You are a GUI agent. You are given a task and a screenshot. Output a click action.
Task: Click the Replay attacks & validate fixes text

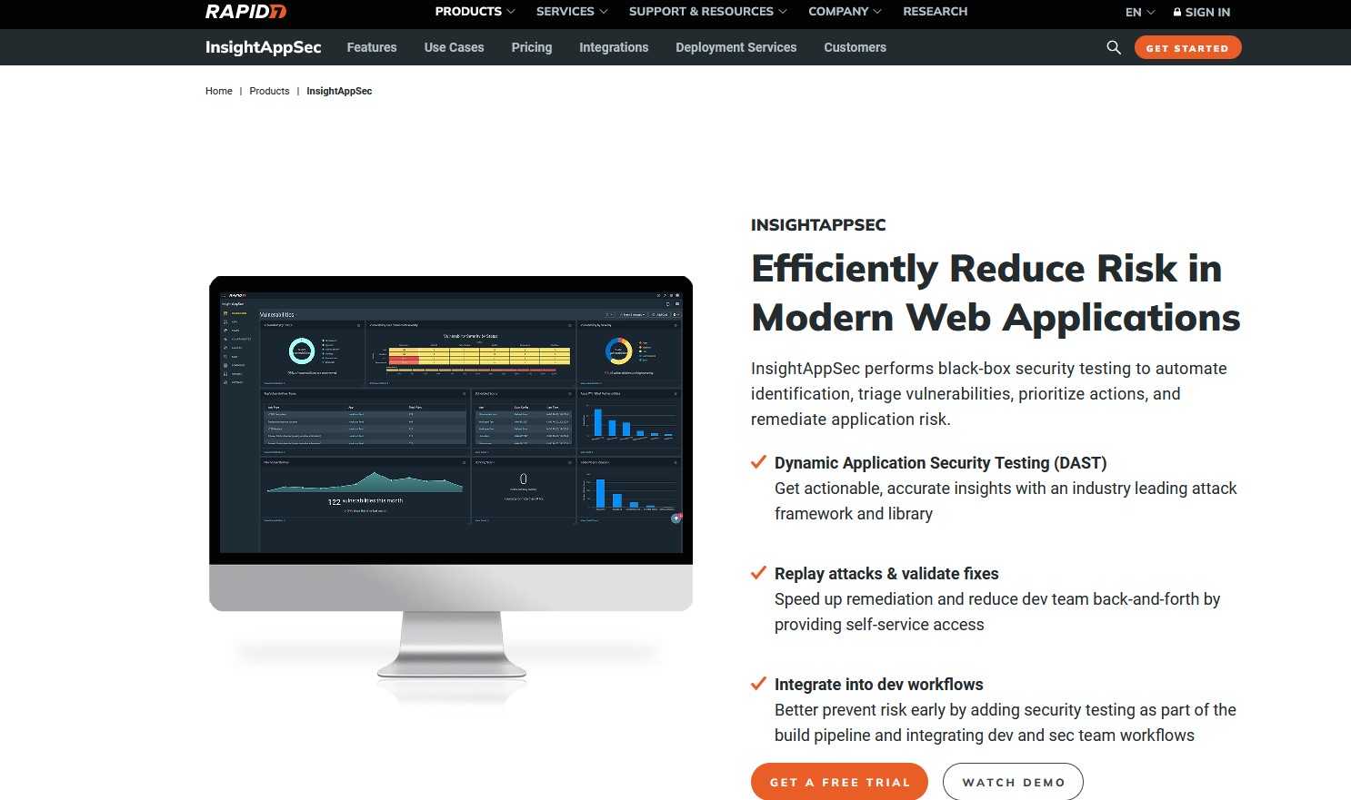coord(886,574)
